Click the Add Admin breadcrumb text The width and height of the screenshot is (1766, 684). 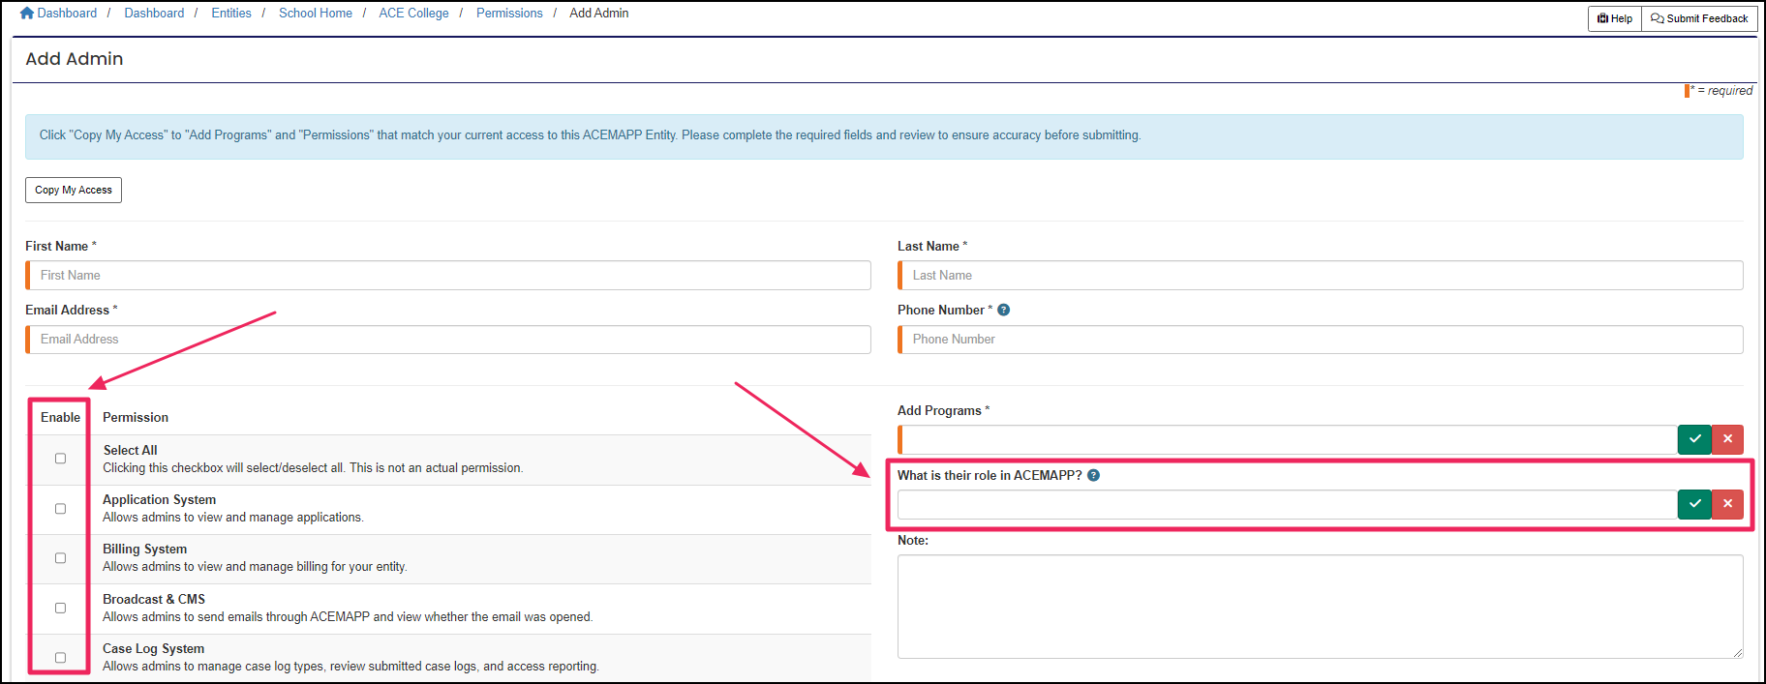[x=599, y=14]
